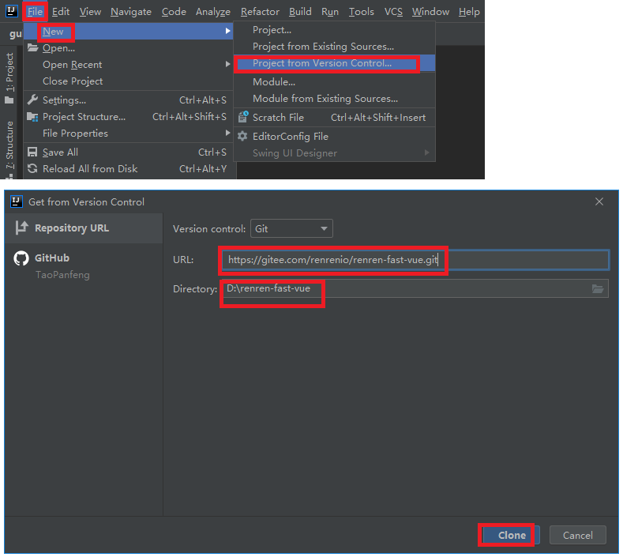Click the Project tool window folder icon
623x557 pixels.
point(9,100)
